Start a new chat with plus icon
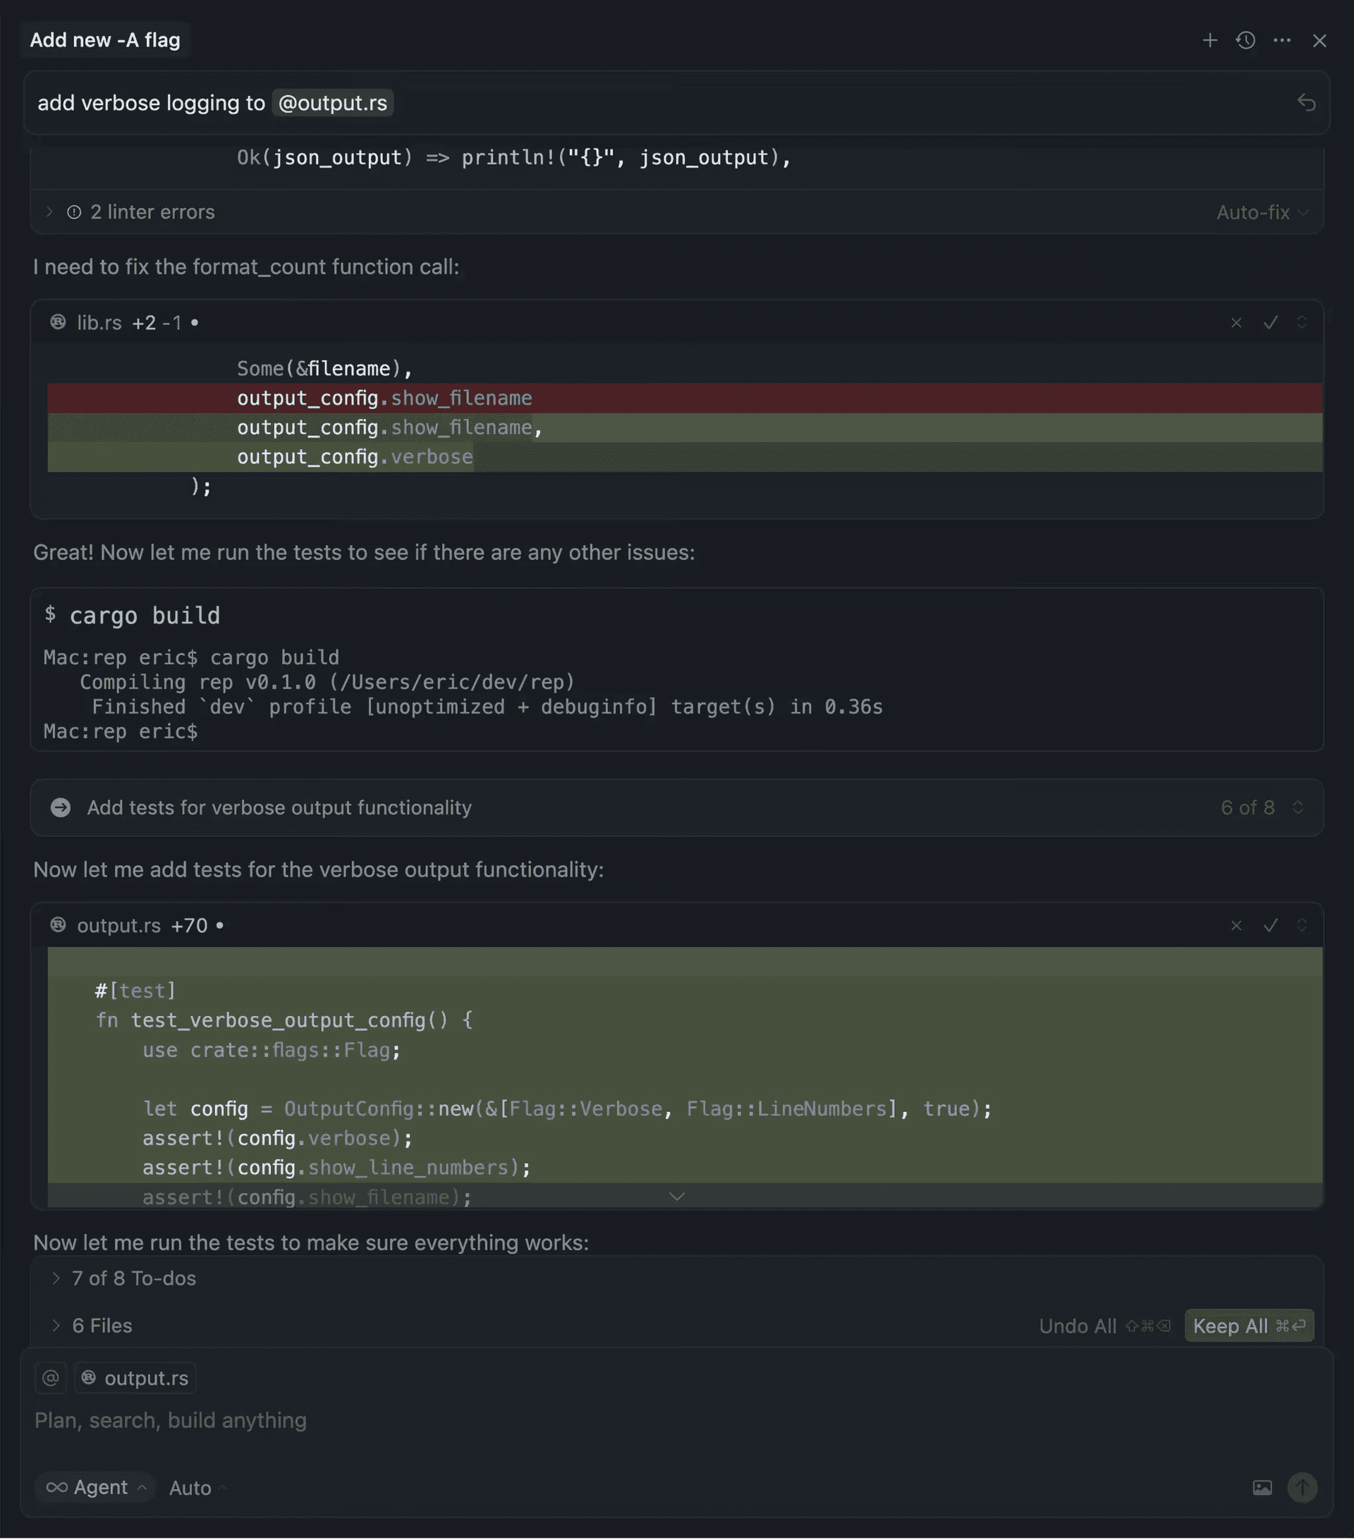 1209,41
